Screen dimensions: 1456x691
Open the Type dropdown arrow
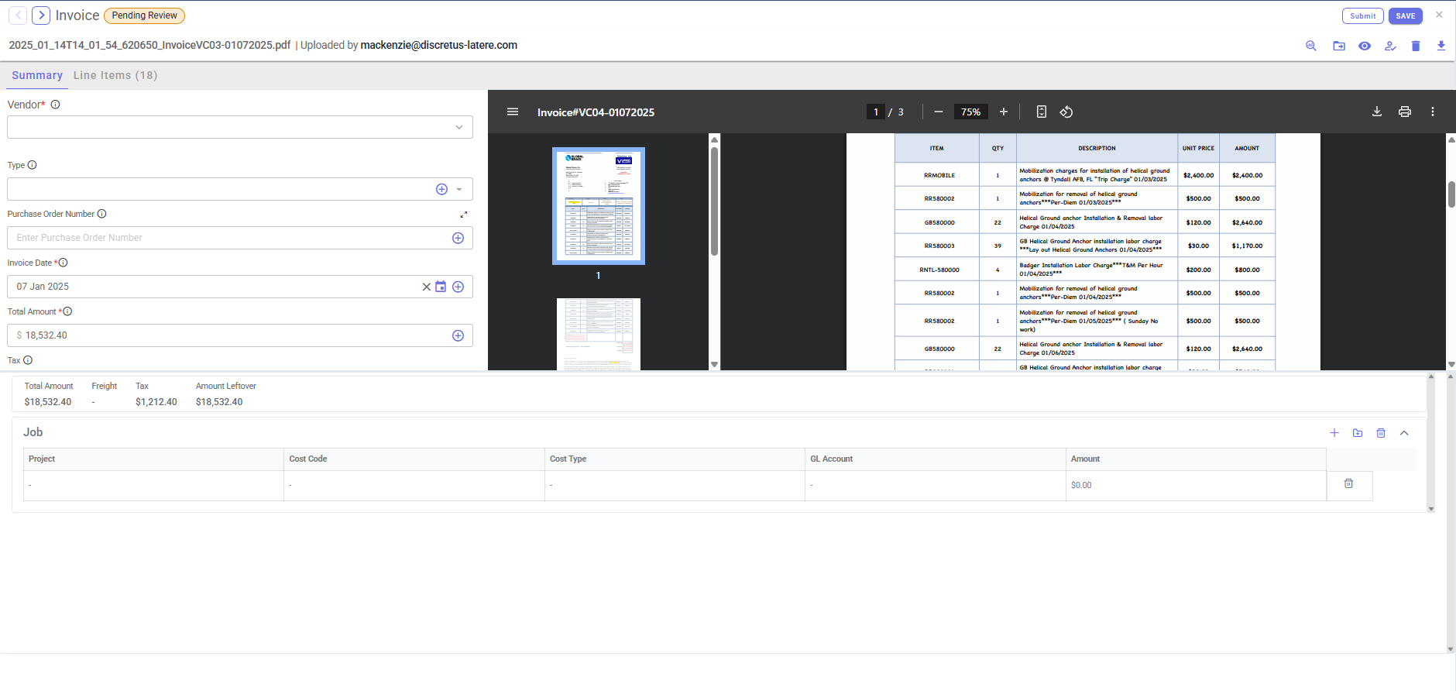point(459,189)
